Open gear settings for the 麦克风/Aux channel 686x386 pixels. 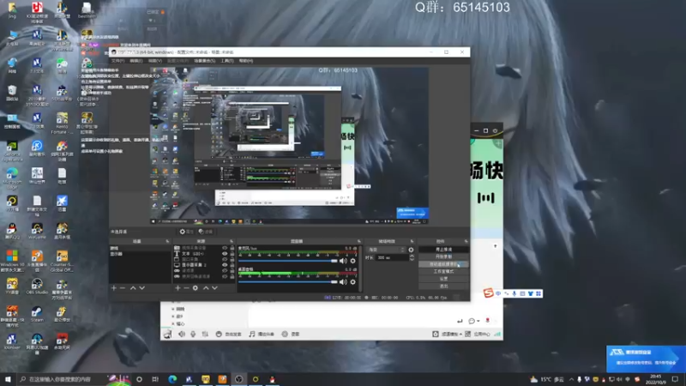(353, 261)
